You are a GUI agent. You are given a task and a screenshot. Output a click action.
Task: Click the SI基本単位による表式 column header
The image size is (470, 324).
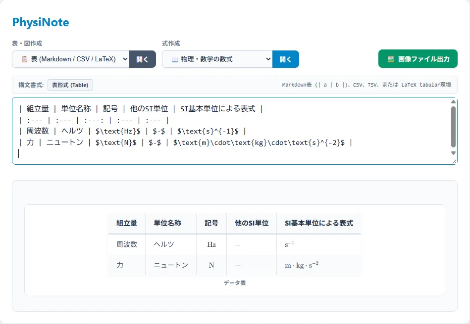point(319,223)
